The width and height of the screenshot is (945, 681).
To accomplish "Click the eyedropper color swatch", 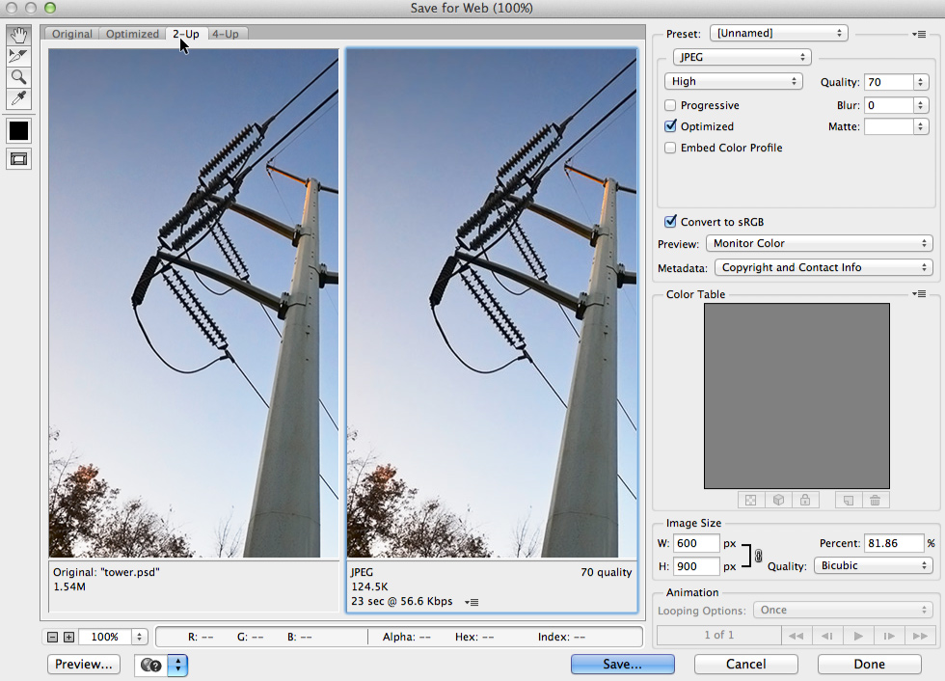I will tap(18, 130).
